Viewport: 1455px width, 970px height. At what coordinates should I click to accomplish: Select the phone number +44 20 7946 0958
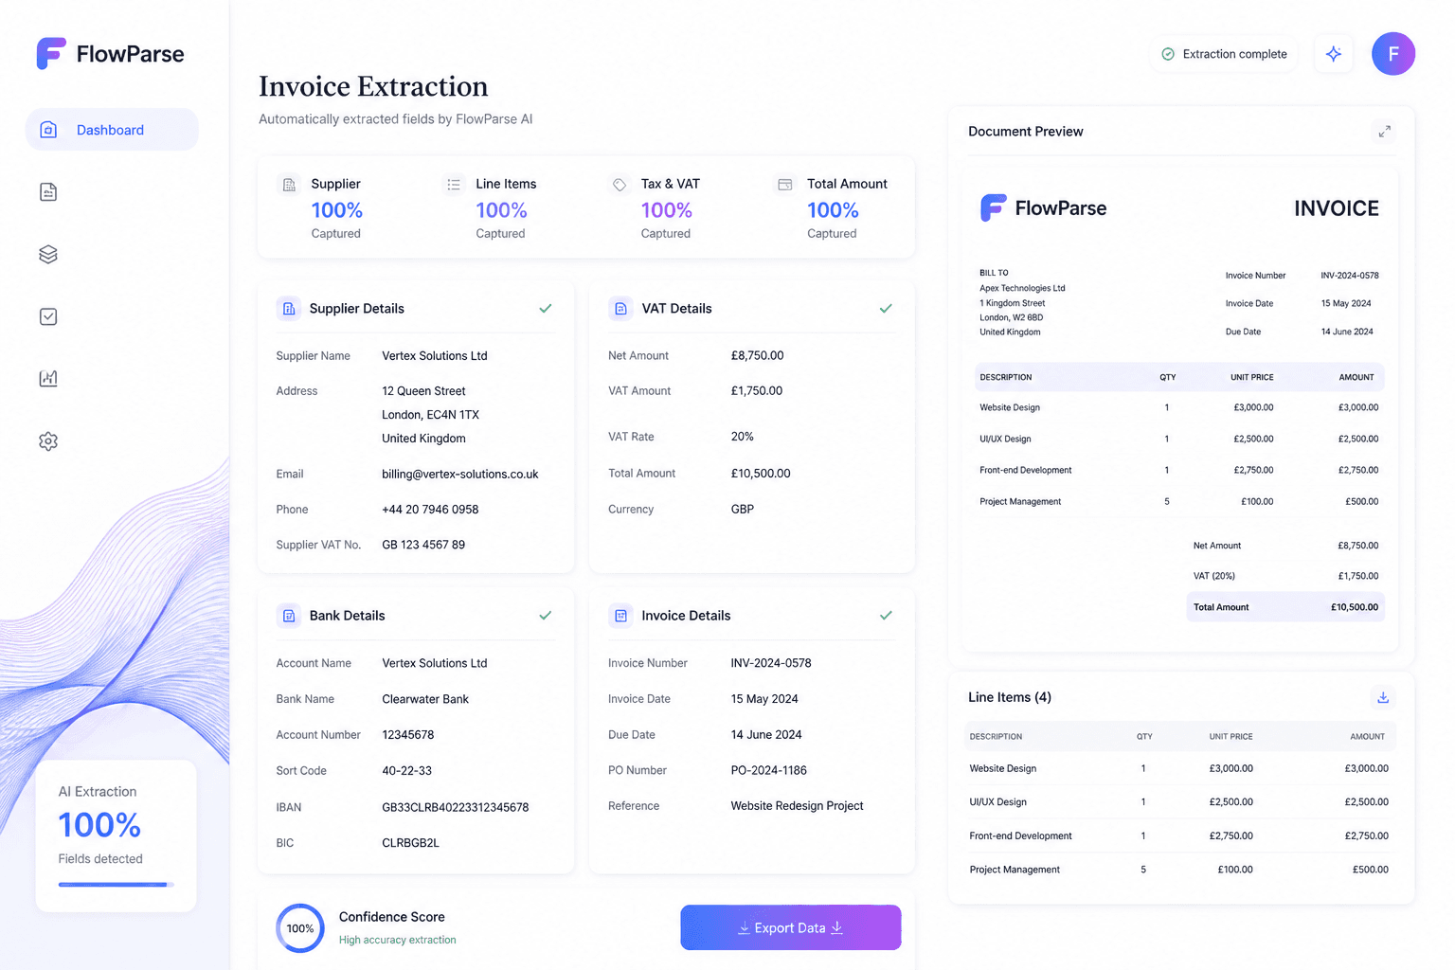click(430, 510)
